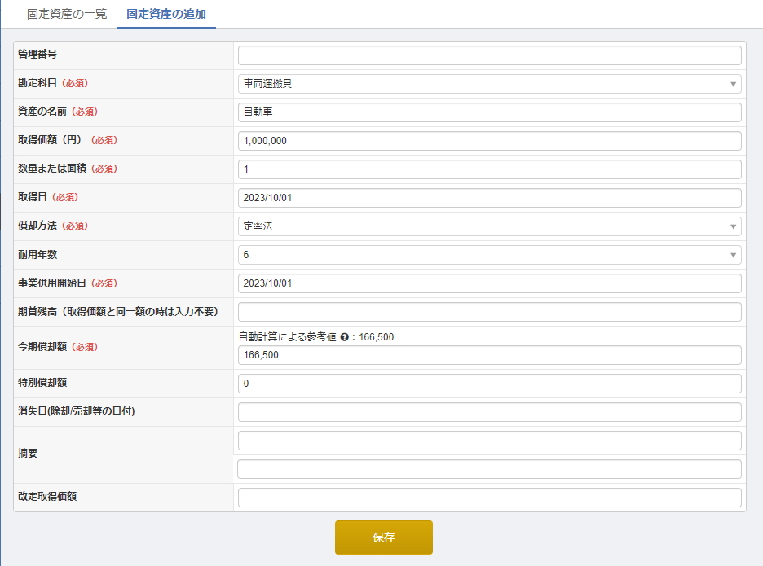The width and height of the screenshot is (763, 566).
Task: Open the 耐用年数 dropdown
Action: pos(489,255)
